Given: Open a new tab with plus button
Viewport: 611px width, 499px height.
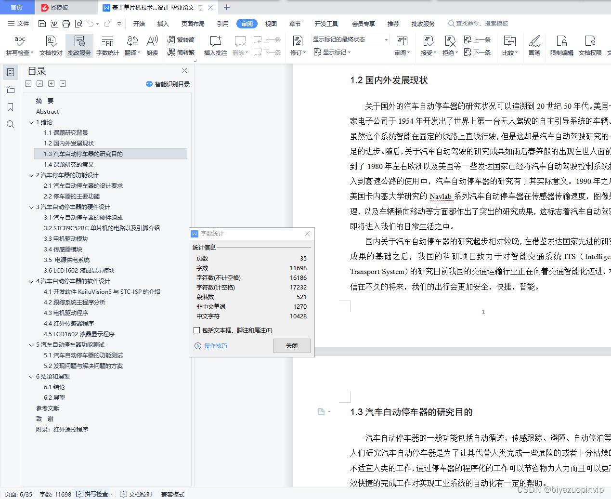Looking at the screenshot, I should tap(227, 7).
